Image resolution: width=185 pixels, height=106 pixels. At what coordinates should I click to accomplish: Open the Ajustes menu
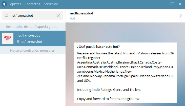click(x=15, y=4)
